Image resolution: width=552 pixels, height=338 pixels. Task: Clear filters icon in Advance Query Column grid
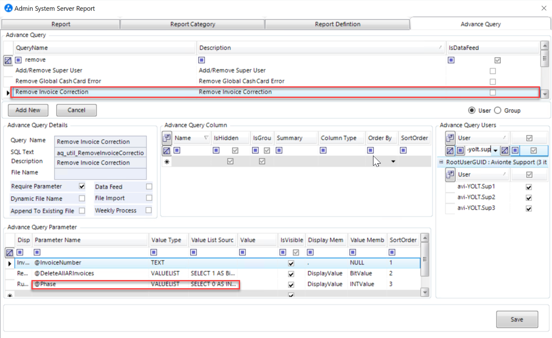[x=167, y=151]
